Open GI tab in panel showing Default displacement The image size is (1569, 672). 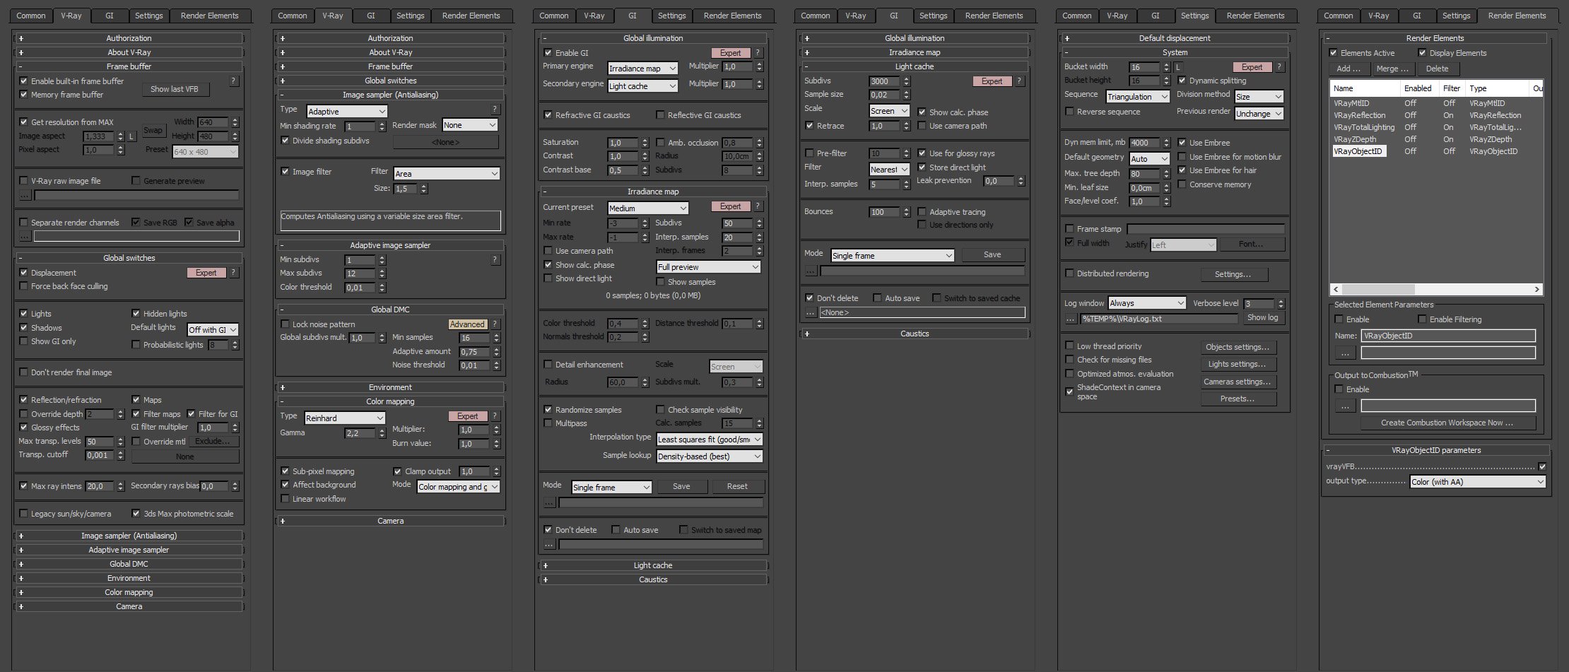click(1155, 16)
